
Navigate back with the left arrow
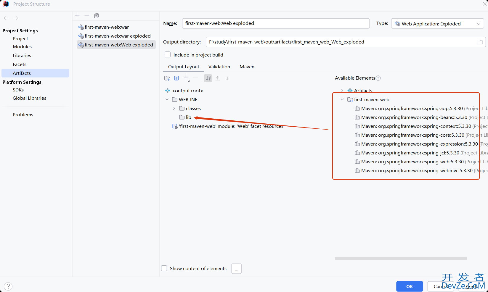tap(6, 18)
